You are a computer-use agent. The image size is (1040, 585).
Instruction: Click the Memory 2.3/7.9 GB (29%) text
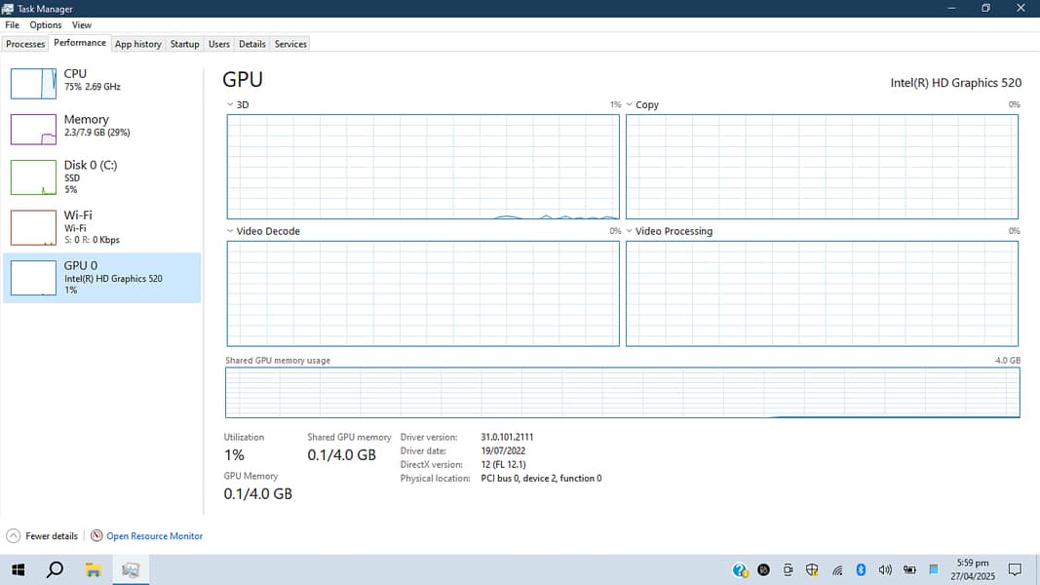[x=96, y=133]
